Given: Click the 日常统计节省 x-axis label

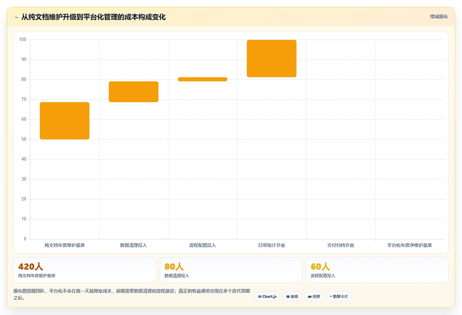Looking at the screenshot, I should (272, 245).
